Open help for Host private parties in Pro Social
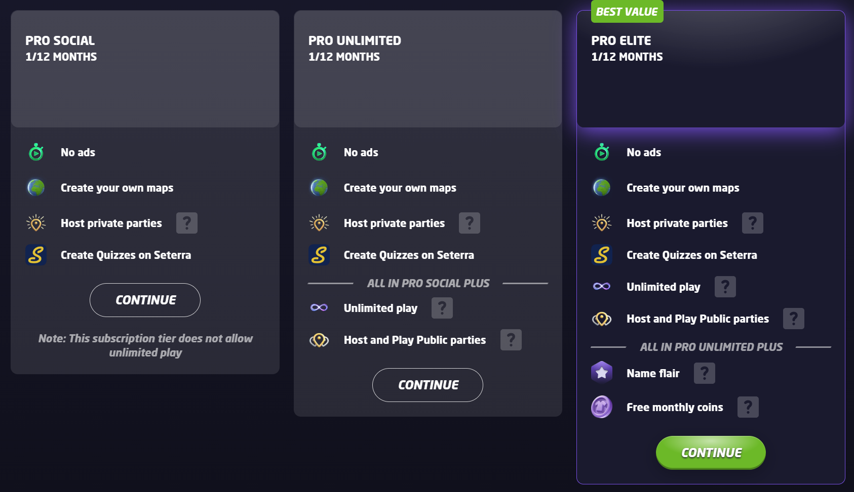 187,223
